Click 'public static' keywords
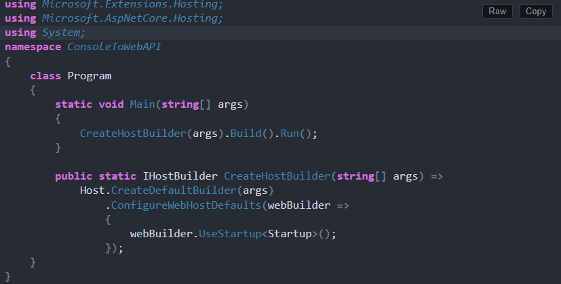The height and width of the screenshot is (284, 561). click(x=96, y=176)
